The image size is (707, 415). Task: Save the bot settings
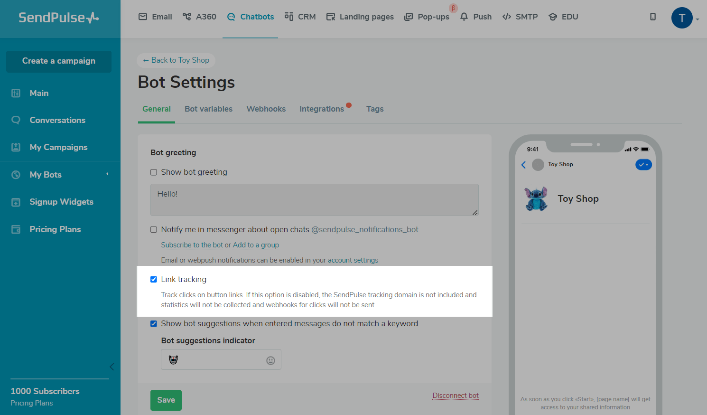point(166,400)
